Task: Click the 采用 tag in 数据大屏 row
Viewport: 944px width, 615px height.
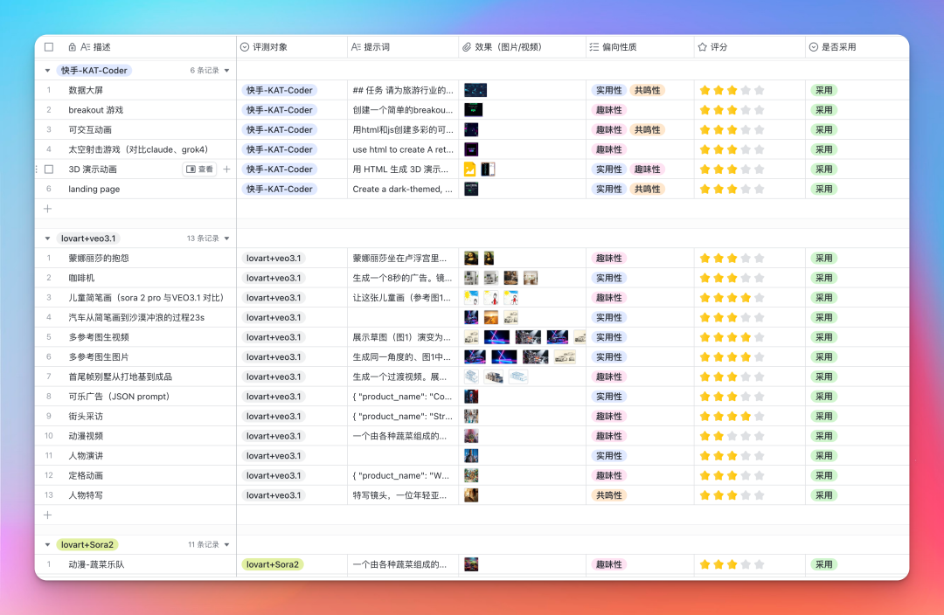Action: coord(823,90)
